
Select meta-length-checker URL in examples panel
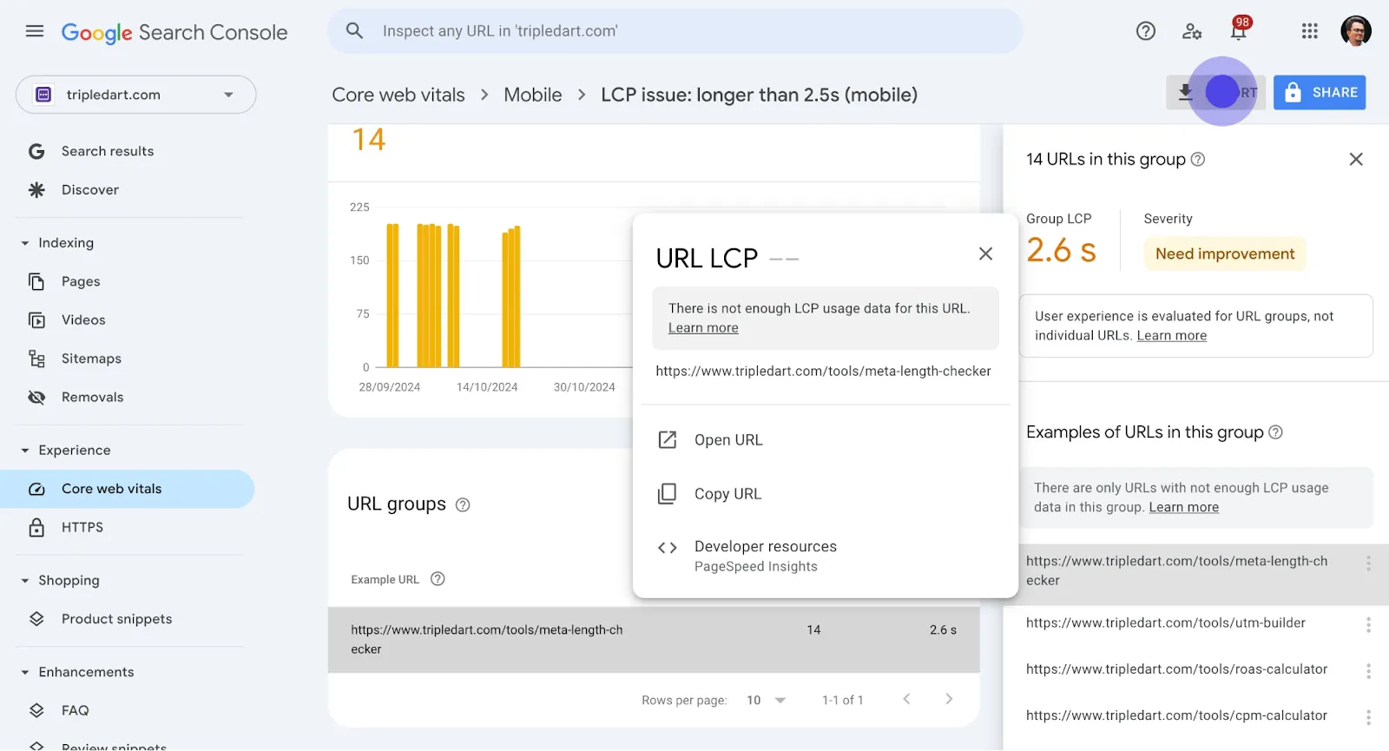point(1177,571)
